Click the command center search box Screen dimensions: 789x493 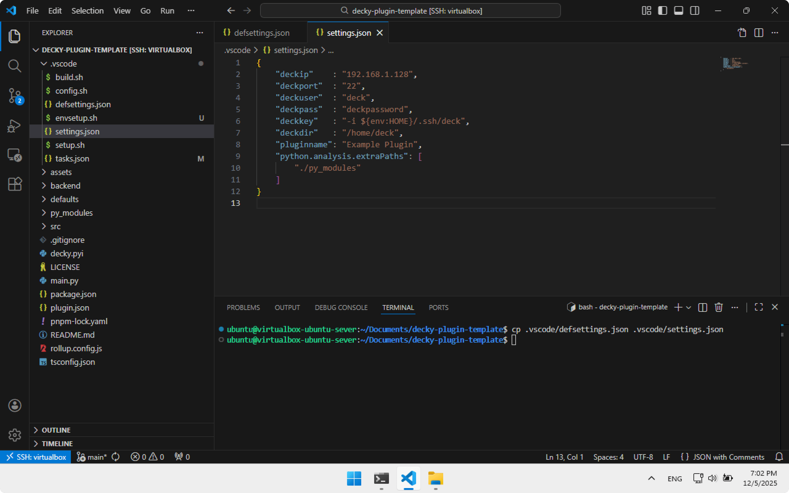coord(410,11)
